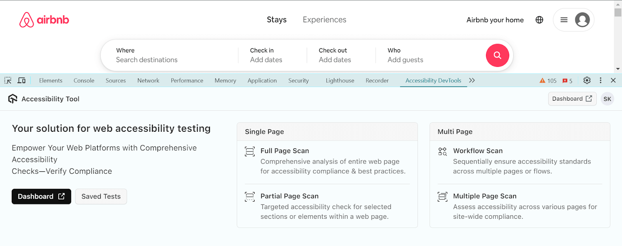622x246 pixels.
Task: Close the DevTools panel
Action: [x=613, y=80]
